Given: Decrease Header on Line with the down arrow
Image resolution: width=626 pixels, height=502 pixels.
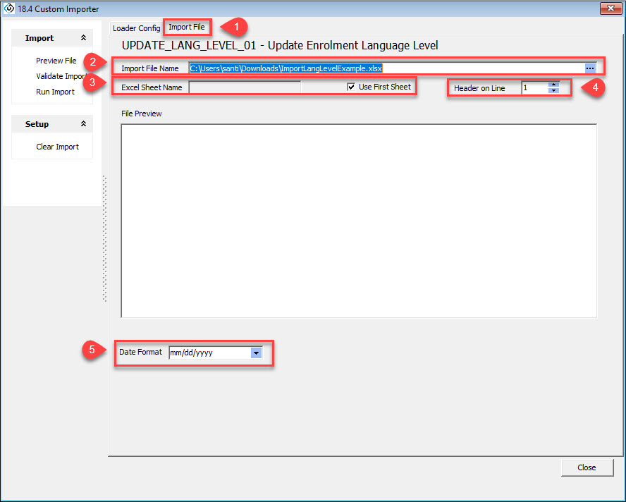Looking at the screenshot, I should point(553,91).
